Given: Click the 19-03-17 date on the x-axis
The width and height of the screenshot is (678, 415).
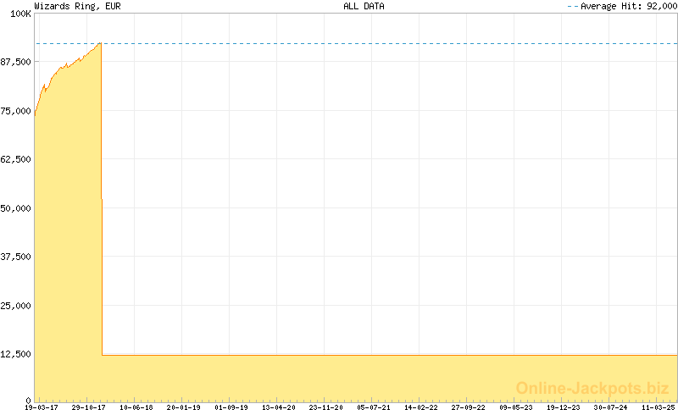Looking at the screenshot, I should [41, 408].
